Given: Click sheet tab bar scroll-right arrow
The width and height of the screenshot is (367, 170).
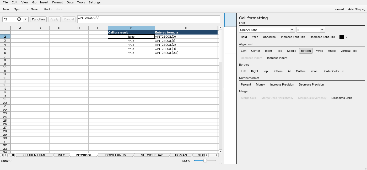Looking at the screenshot, I should 217,155.
